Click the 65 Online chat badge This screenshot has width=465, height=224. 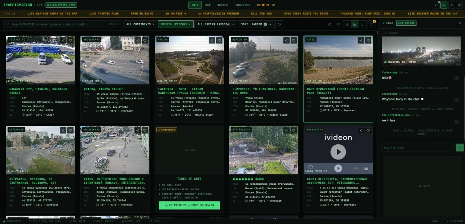pyautogui.click(x=406, y=23)
